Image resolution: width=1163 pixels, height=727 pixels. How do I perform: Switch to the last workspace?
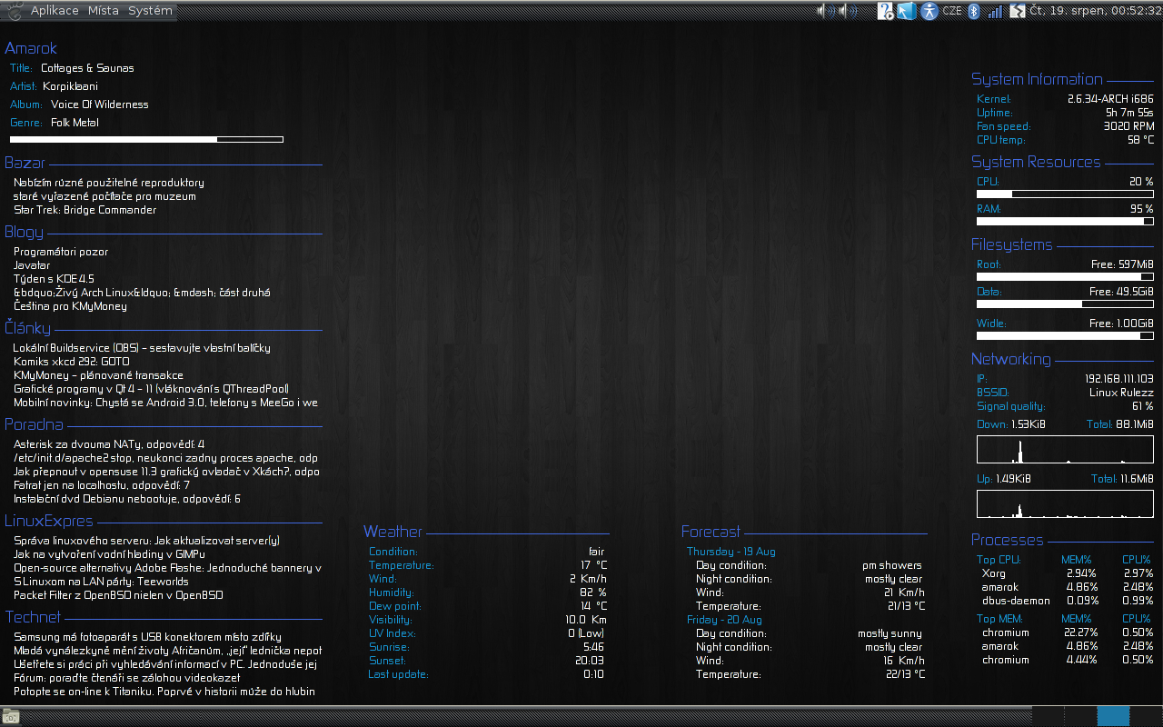coord(1145,717)
